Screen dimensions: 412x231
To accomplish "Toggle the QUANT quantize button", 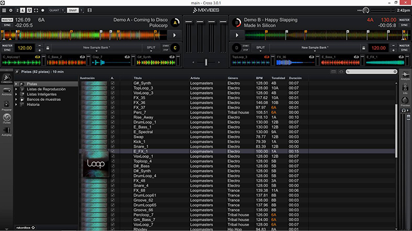I will pyautogui.click(x=54, y=10).
